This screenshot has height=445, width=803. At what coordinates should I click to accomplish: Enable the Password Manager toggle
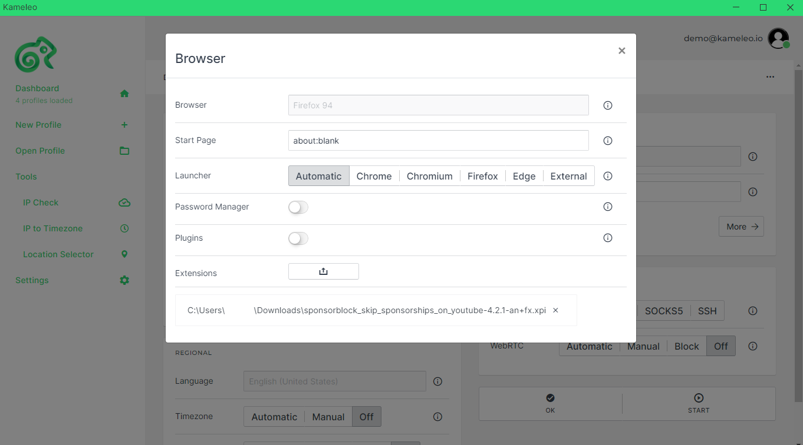298,207
